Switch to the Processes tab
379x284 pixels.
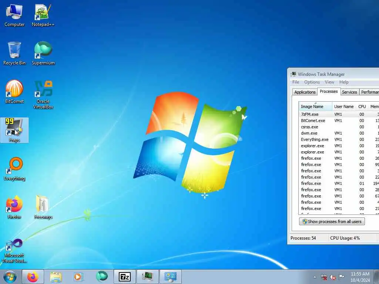329,92
